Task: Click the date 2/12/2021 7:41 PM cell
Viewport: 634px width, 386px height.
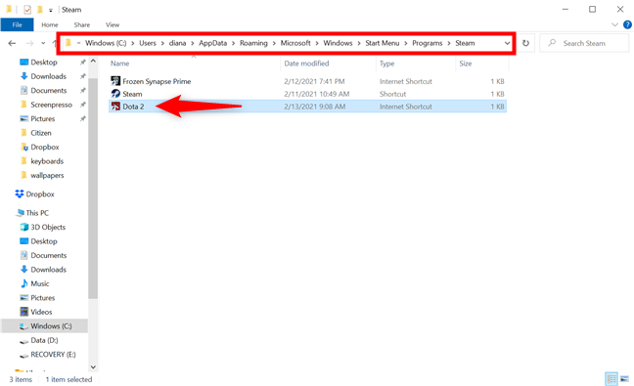Action: [x=314, y=81]
